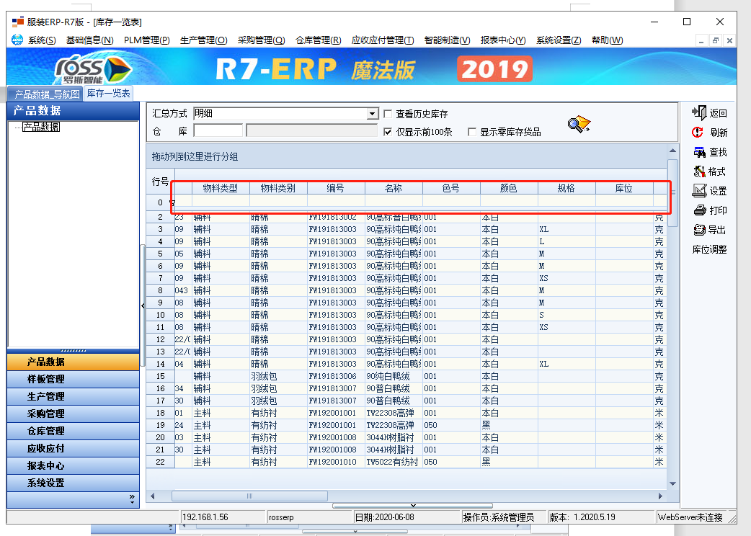The image size is (751, 536).
Task: Sort by 规格 column header
Action: 566,188
